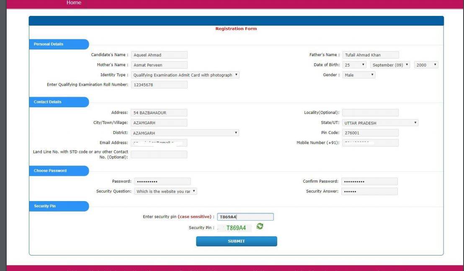Click the green refresh security pin icon
This screenshot has width=464, height=271.
260,227
